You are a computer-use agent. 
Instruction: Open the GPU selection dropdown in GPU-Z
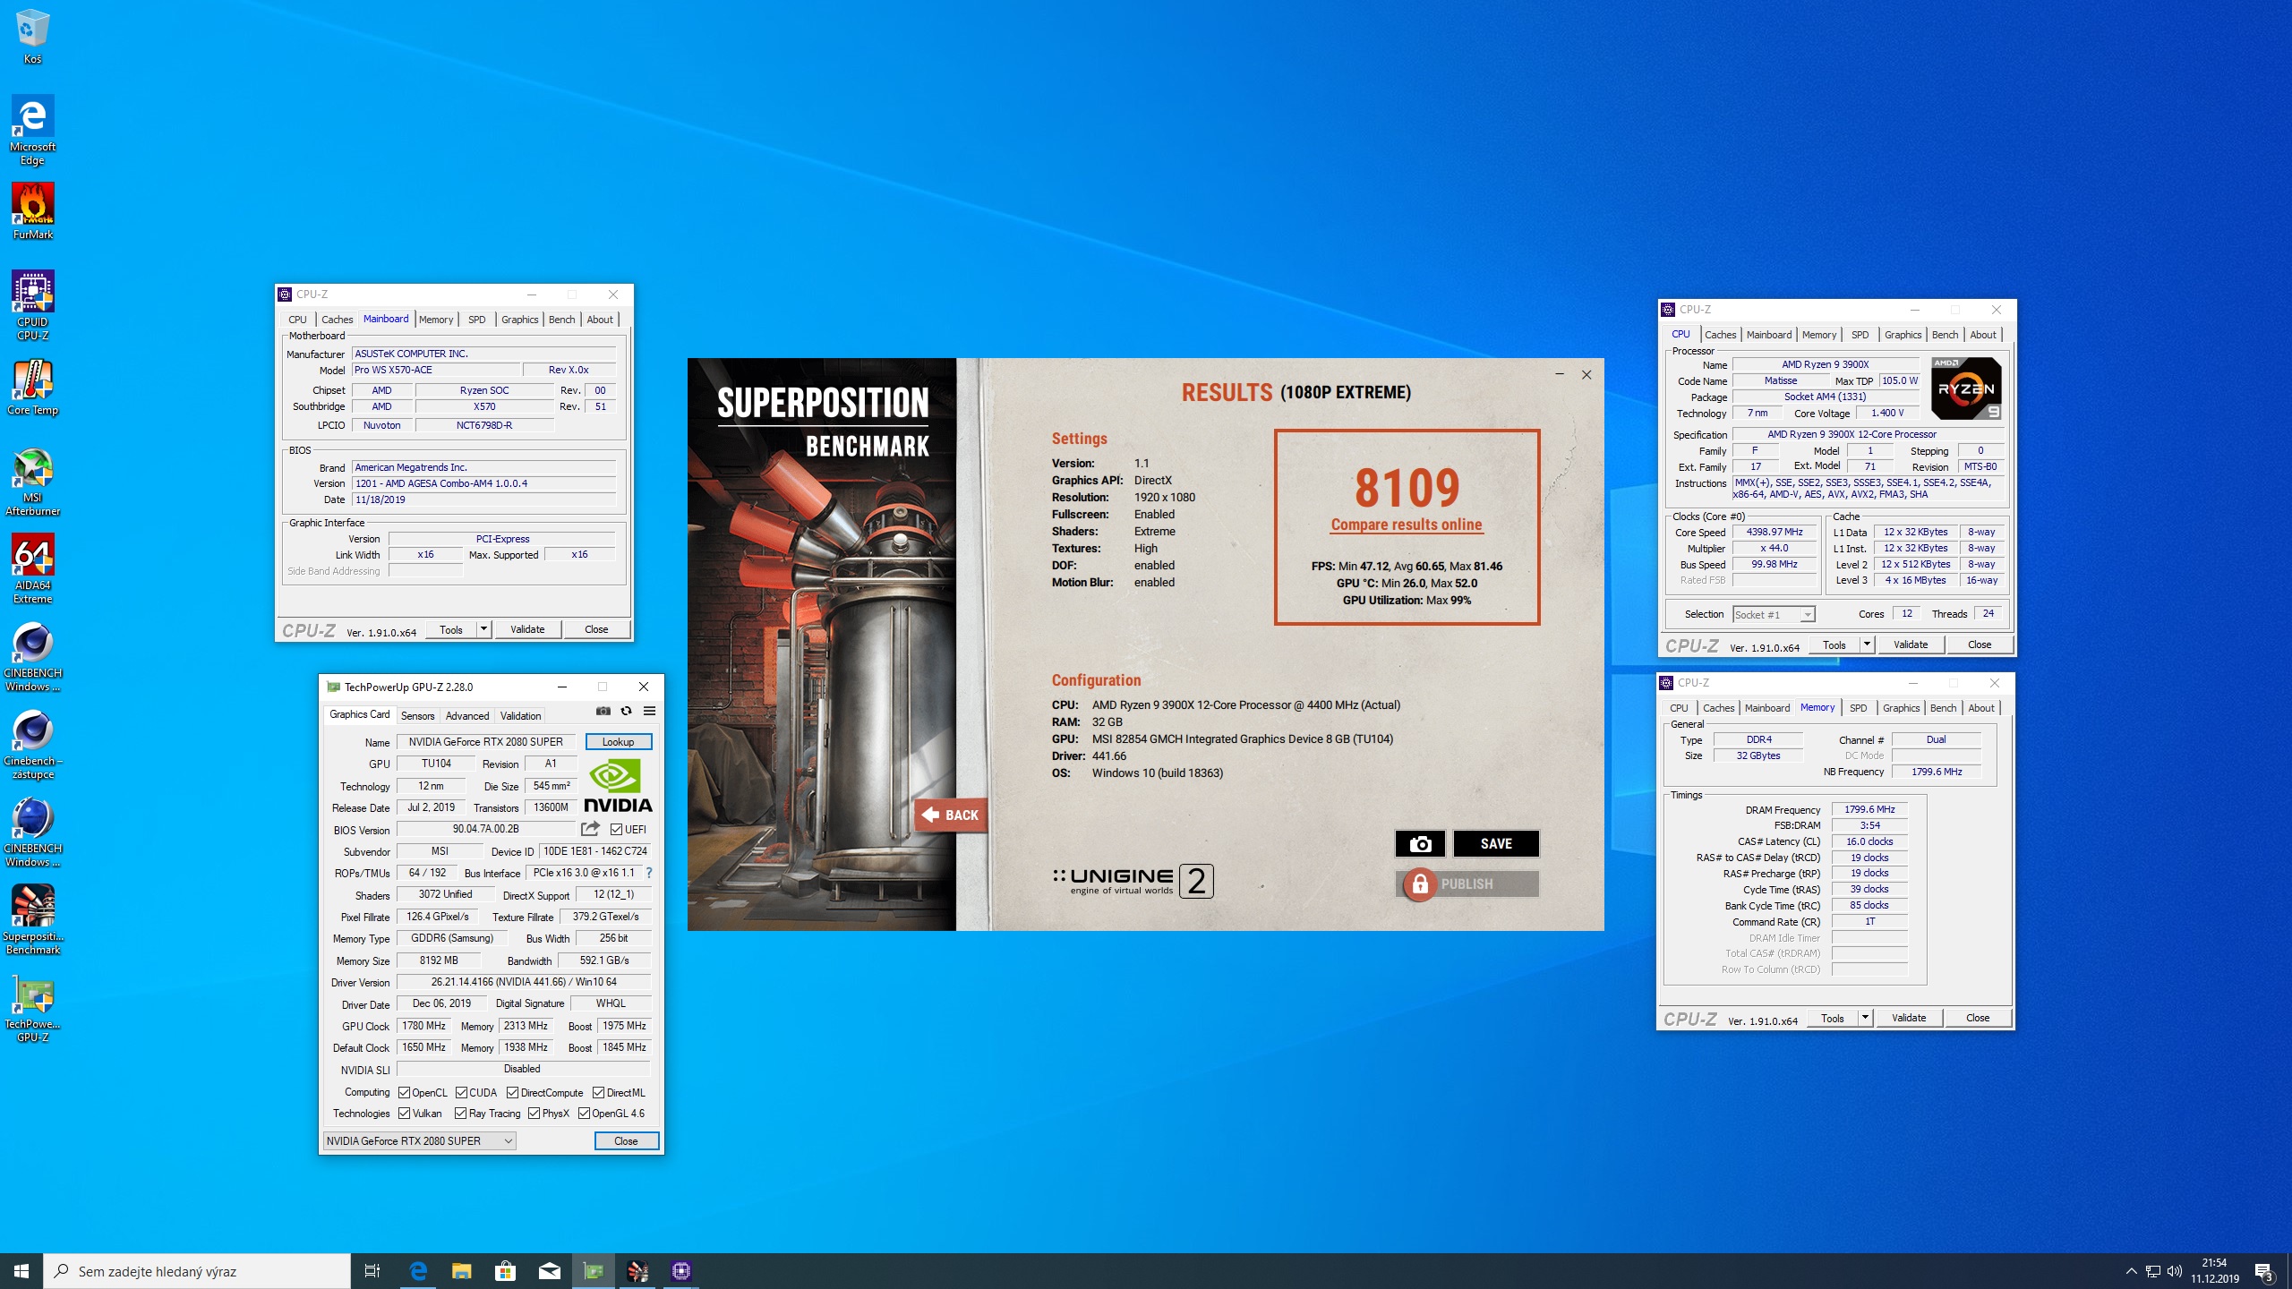pyautogui.click(x=419, y=1140)
